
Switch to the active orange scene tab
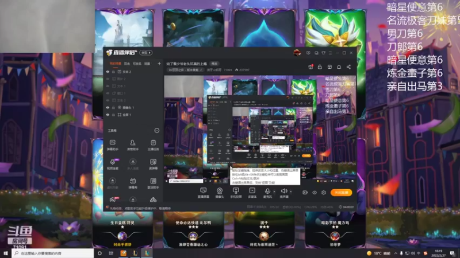(116, 64)
